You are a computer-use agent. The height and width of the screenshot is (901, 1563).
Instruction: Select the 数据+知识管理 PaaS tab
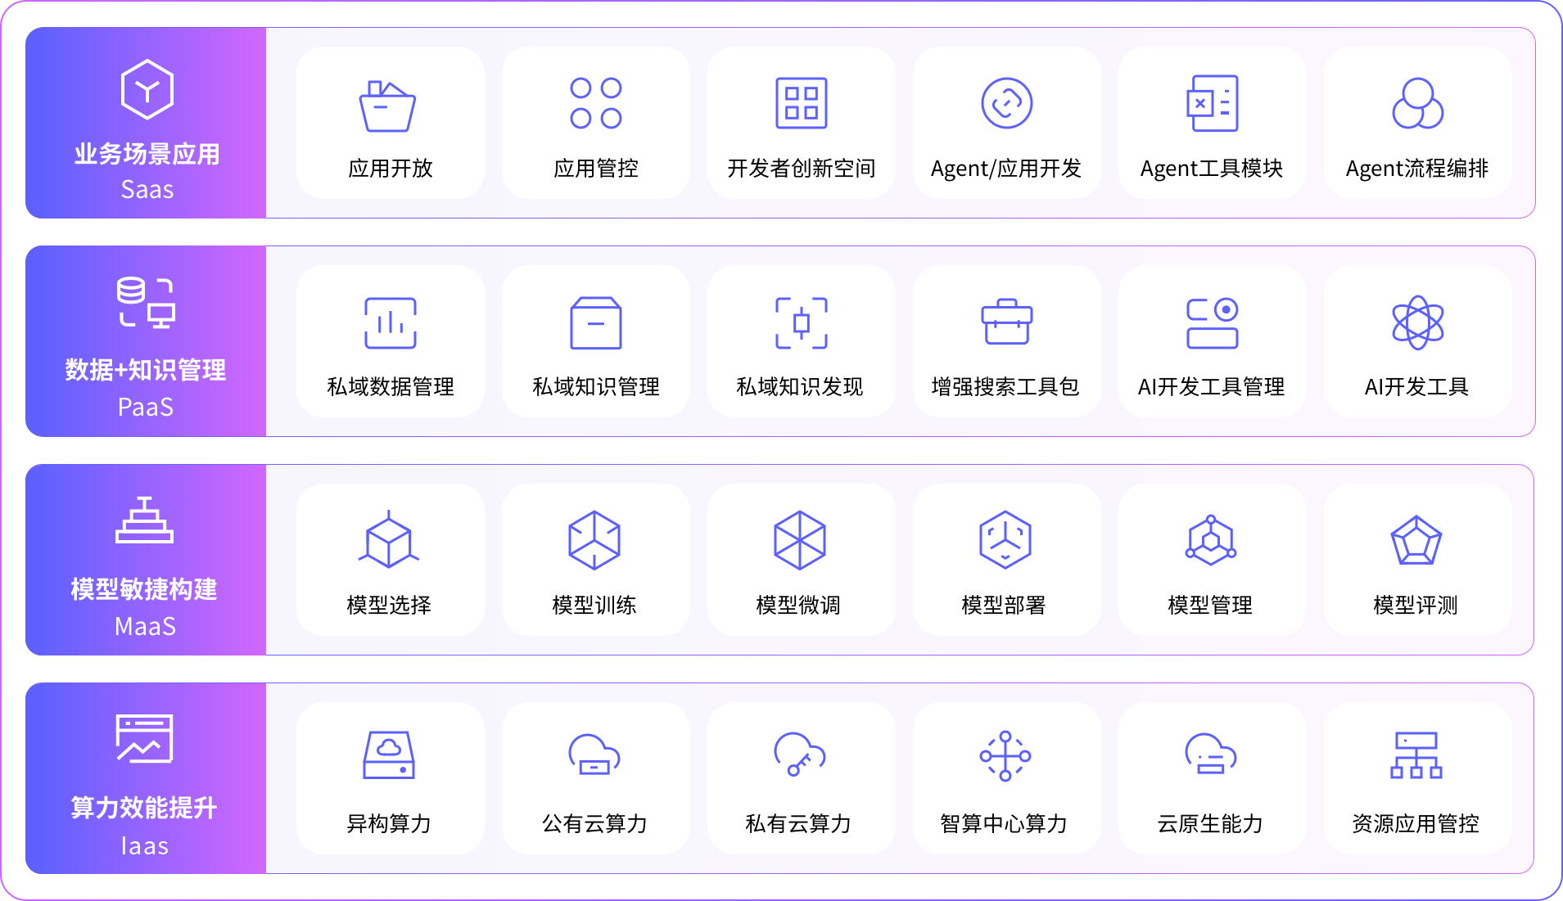coord(146,341)
